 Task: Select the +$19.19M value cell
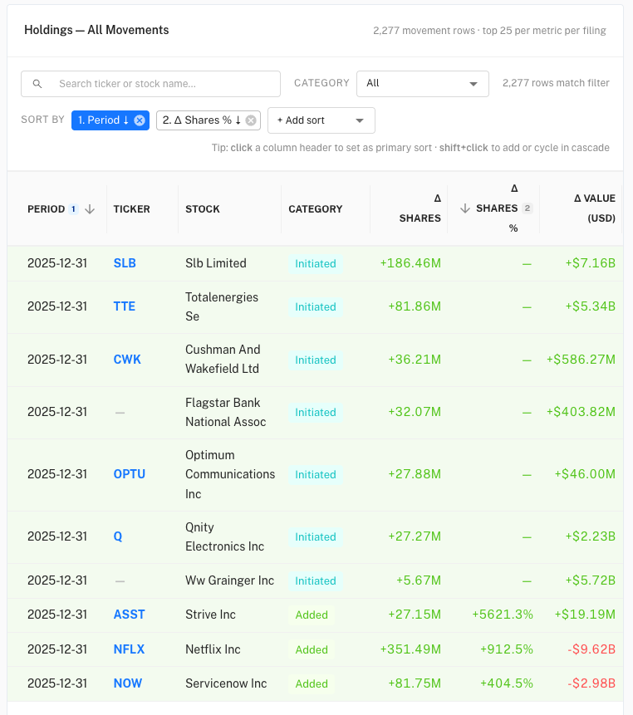(x=585, y=615)
